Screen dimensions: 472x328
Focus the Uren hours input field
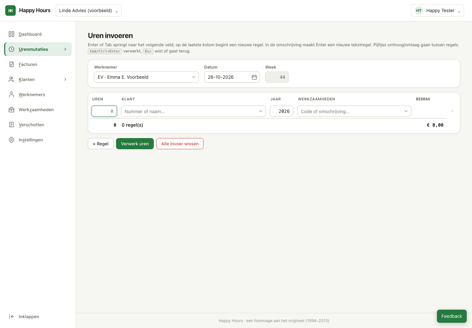pos(104,111)
